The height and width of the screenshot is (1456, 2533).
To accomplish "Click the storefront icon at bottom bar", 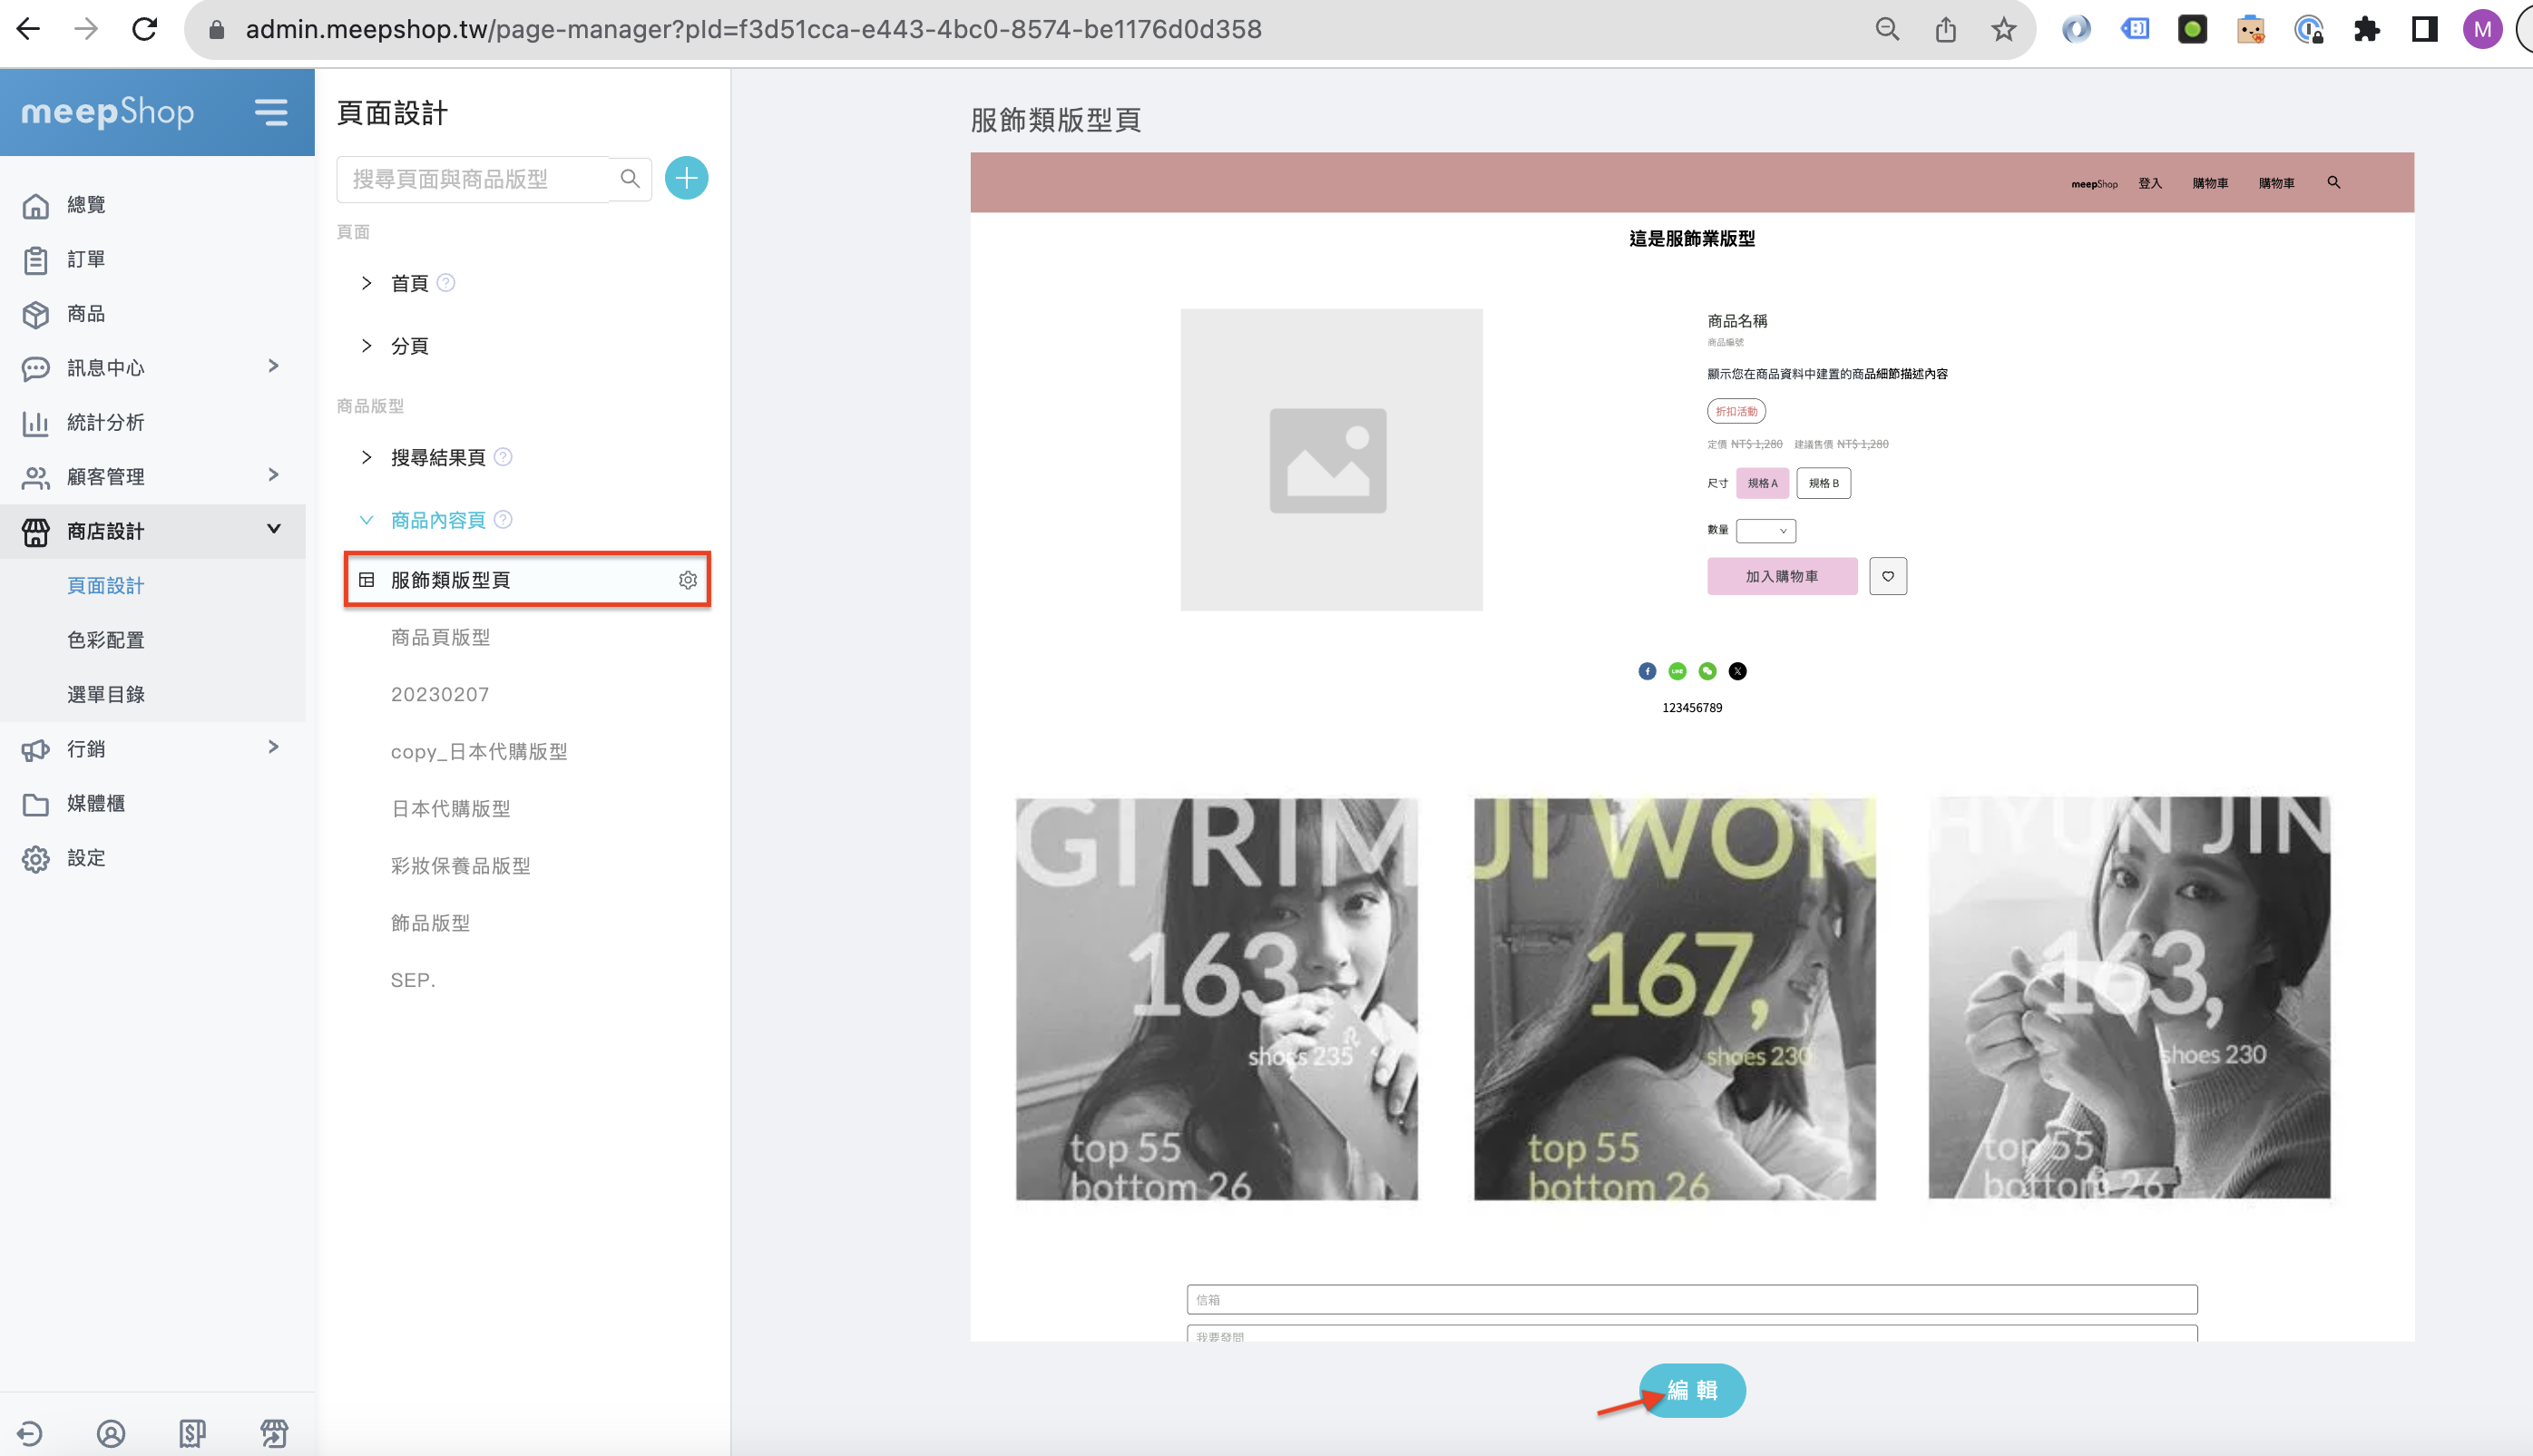I will click(274, 1433).
